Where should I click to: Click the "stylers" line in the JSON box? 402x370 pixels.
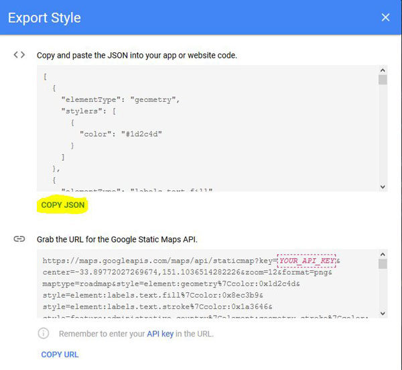click(x=88, y=111)
